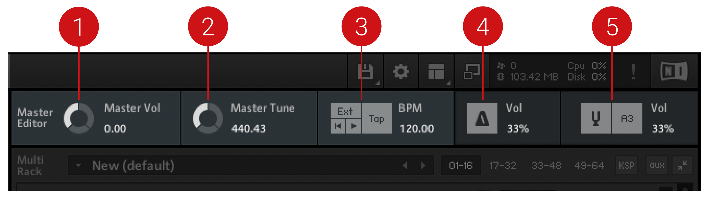The width and height of the screenshot is (709, 200).
Task: Click the Master Vol knob
Action: pos(79,119)
